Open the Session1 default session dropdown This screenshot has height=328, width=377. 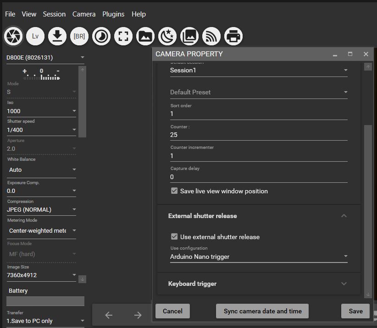(x=259, y=71)
